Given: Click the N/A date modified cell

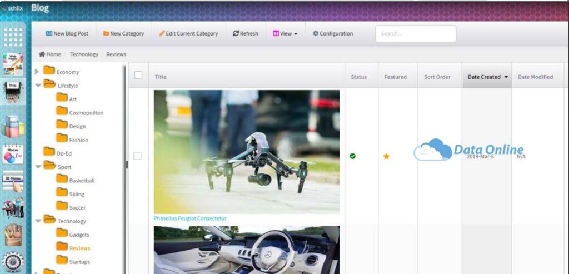Looking at the screenshot, I should click(x=521, y=156).
